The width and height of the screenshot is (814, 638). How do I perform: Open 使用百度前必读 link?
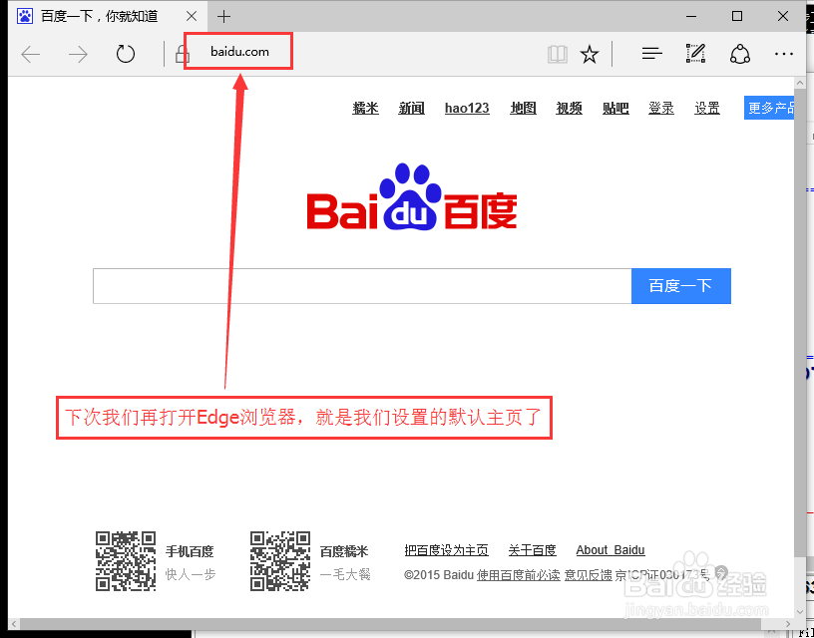518,575
